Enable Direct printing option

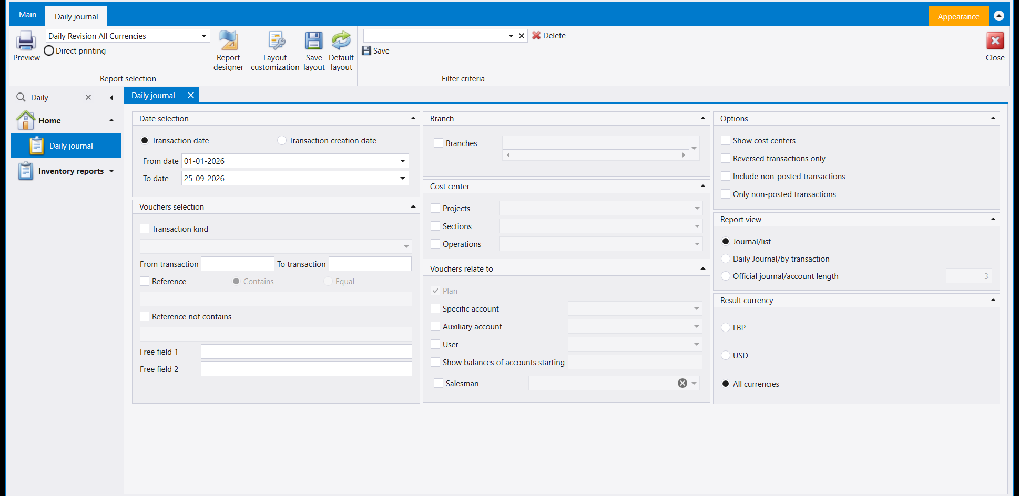coord(49,51)
